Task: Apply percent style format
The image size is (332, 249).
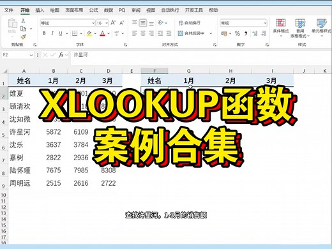Action: tap(237, 33)
